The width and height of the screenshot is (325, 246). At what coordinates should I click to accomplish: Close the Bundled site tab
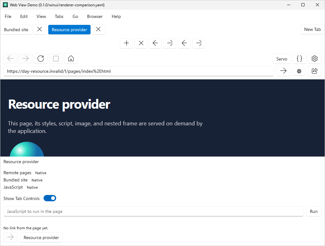39,29
